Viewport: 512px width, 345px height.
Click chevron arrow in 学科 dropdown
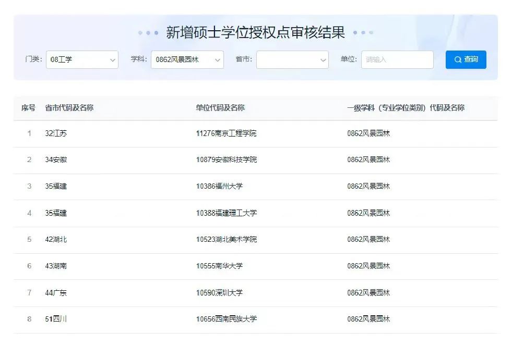click(218, 60)
